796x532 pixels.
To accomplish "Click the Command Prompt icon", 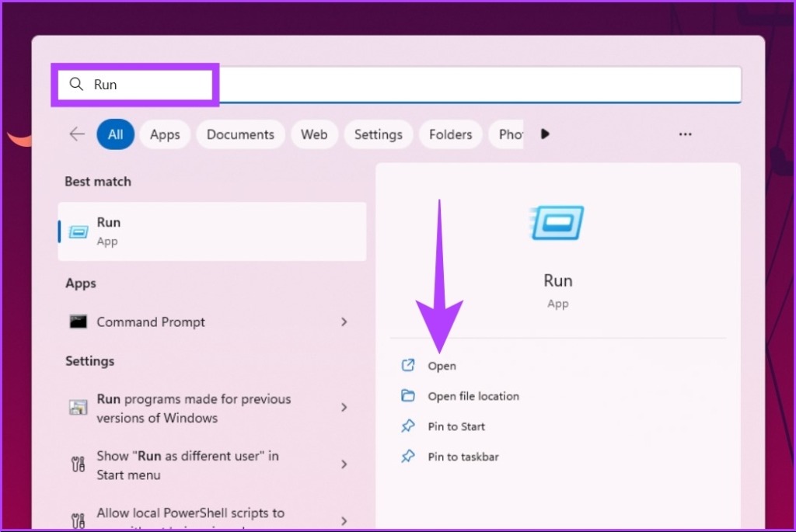I will [79, 322].
